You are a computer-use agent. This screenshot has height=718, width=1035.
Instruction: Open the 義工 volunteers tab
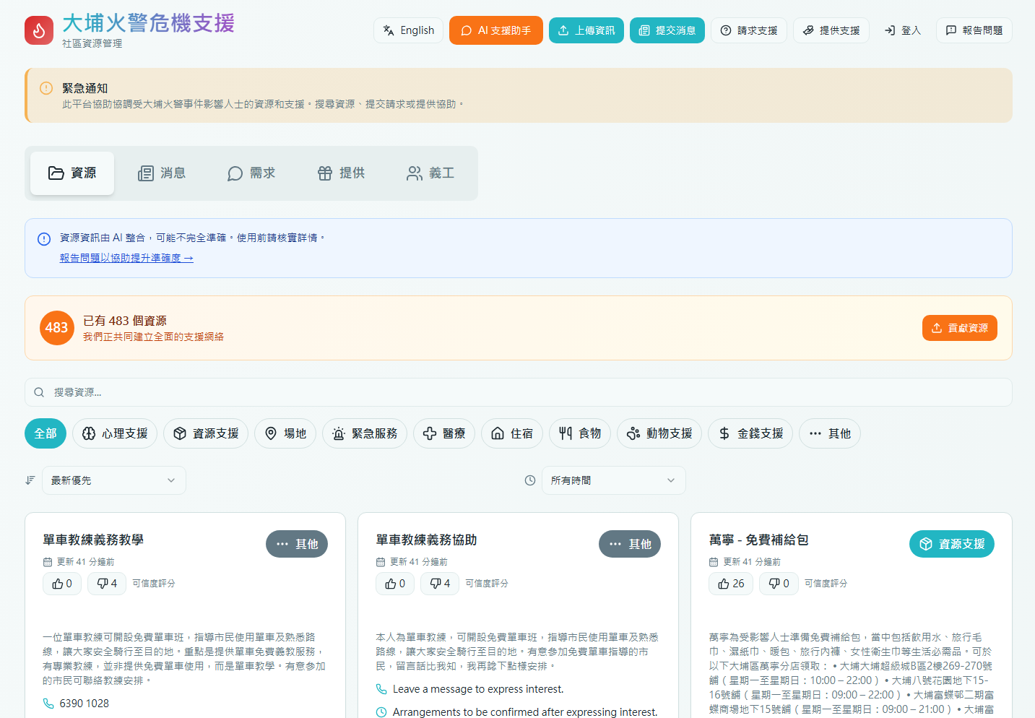click(430, 173)
